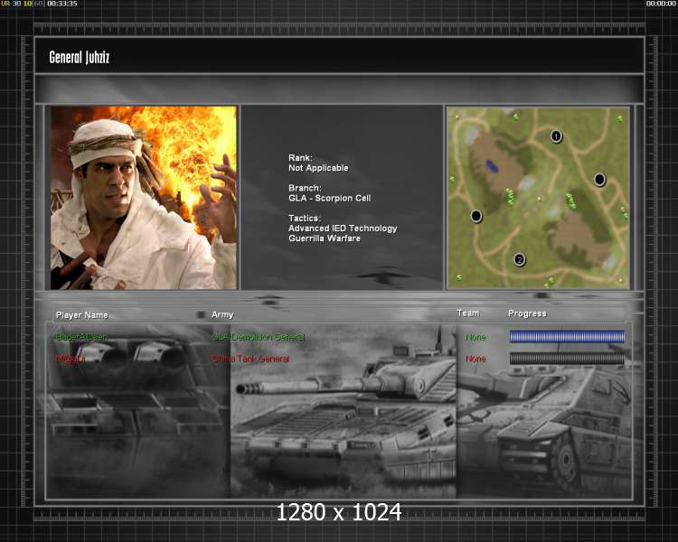Click the Rank: label
Image resolution: width=678 pixels, height=542 pixels.
click(x=300, y=158)
